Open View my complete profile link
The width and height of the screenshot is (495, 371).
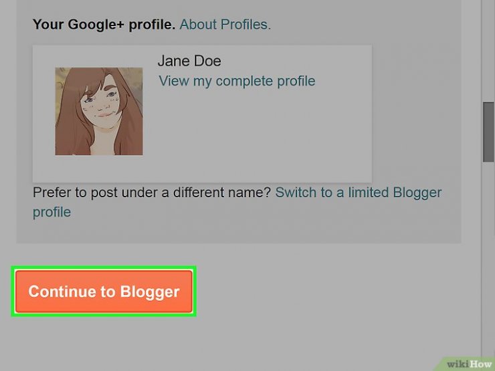[237, 81]
